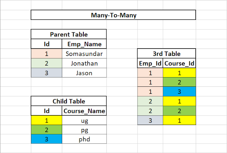227x153 pixels.
Task: Select the Emp_Name column header
Action: click(x=84, y=44)
